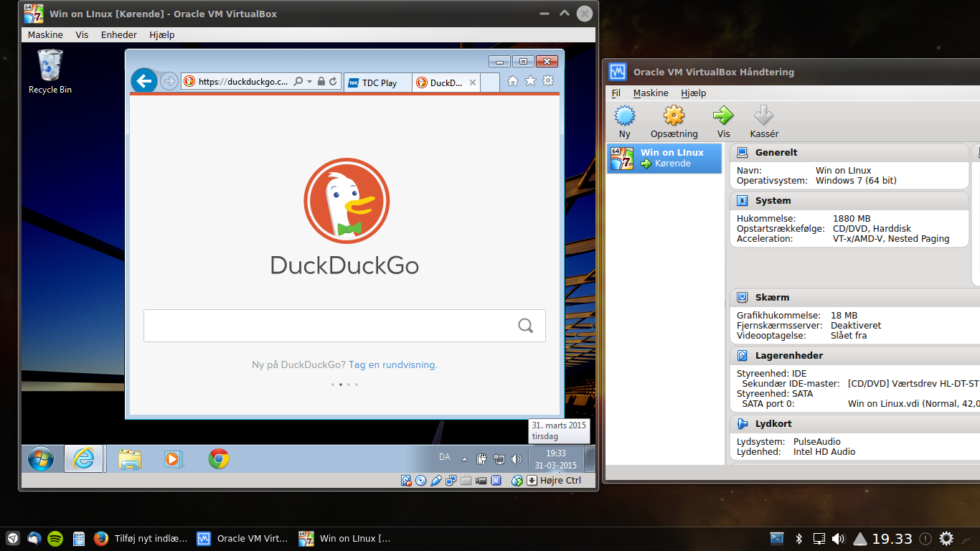Click the Lydkort section header
Viewport: 980px width, 551px height.
[x=855, y=423]
